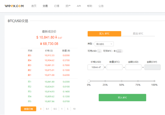This screenshot has height=115, width=165.
Task: Switch to the 买入 BTC tab
Action: click(x=104, y=34)
